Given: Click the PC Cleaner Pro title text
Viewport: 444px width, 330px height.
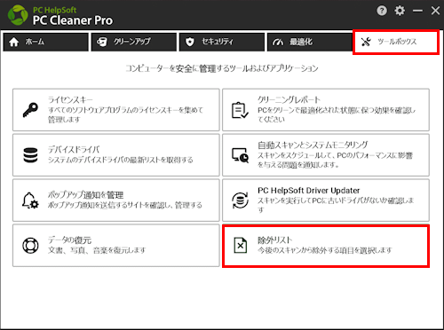Looking at the screenshot, I should tap(73, 20).
